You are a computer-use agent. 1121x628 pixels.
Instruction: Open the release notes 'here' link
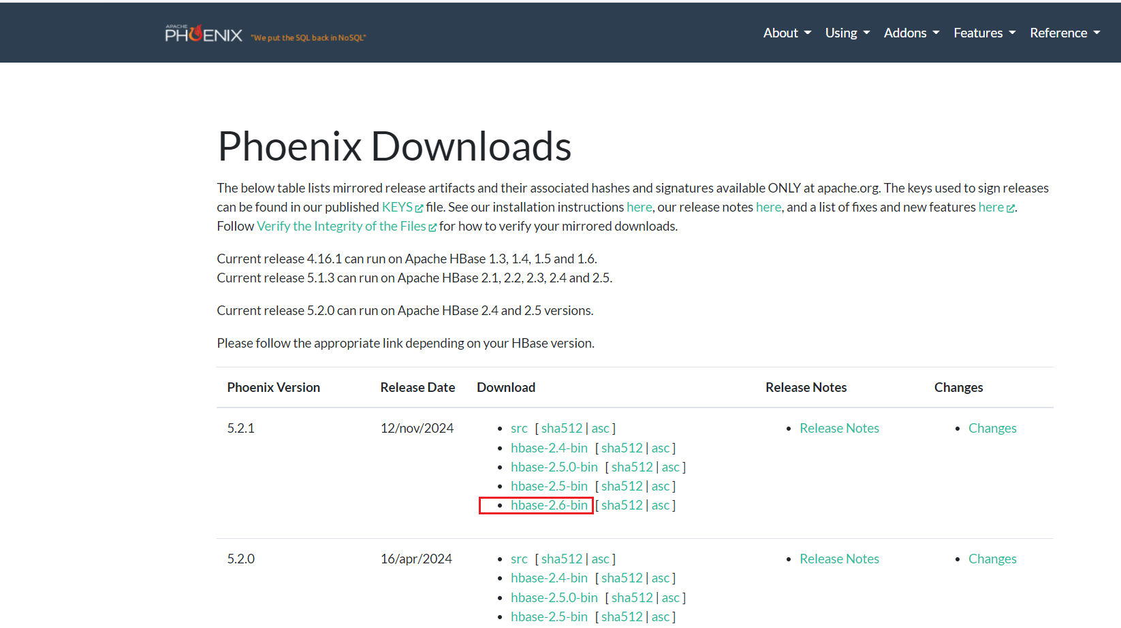pos(769,207)
